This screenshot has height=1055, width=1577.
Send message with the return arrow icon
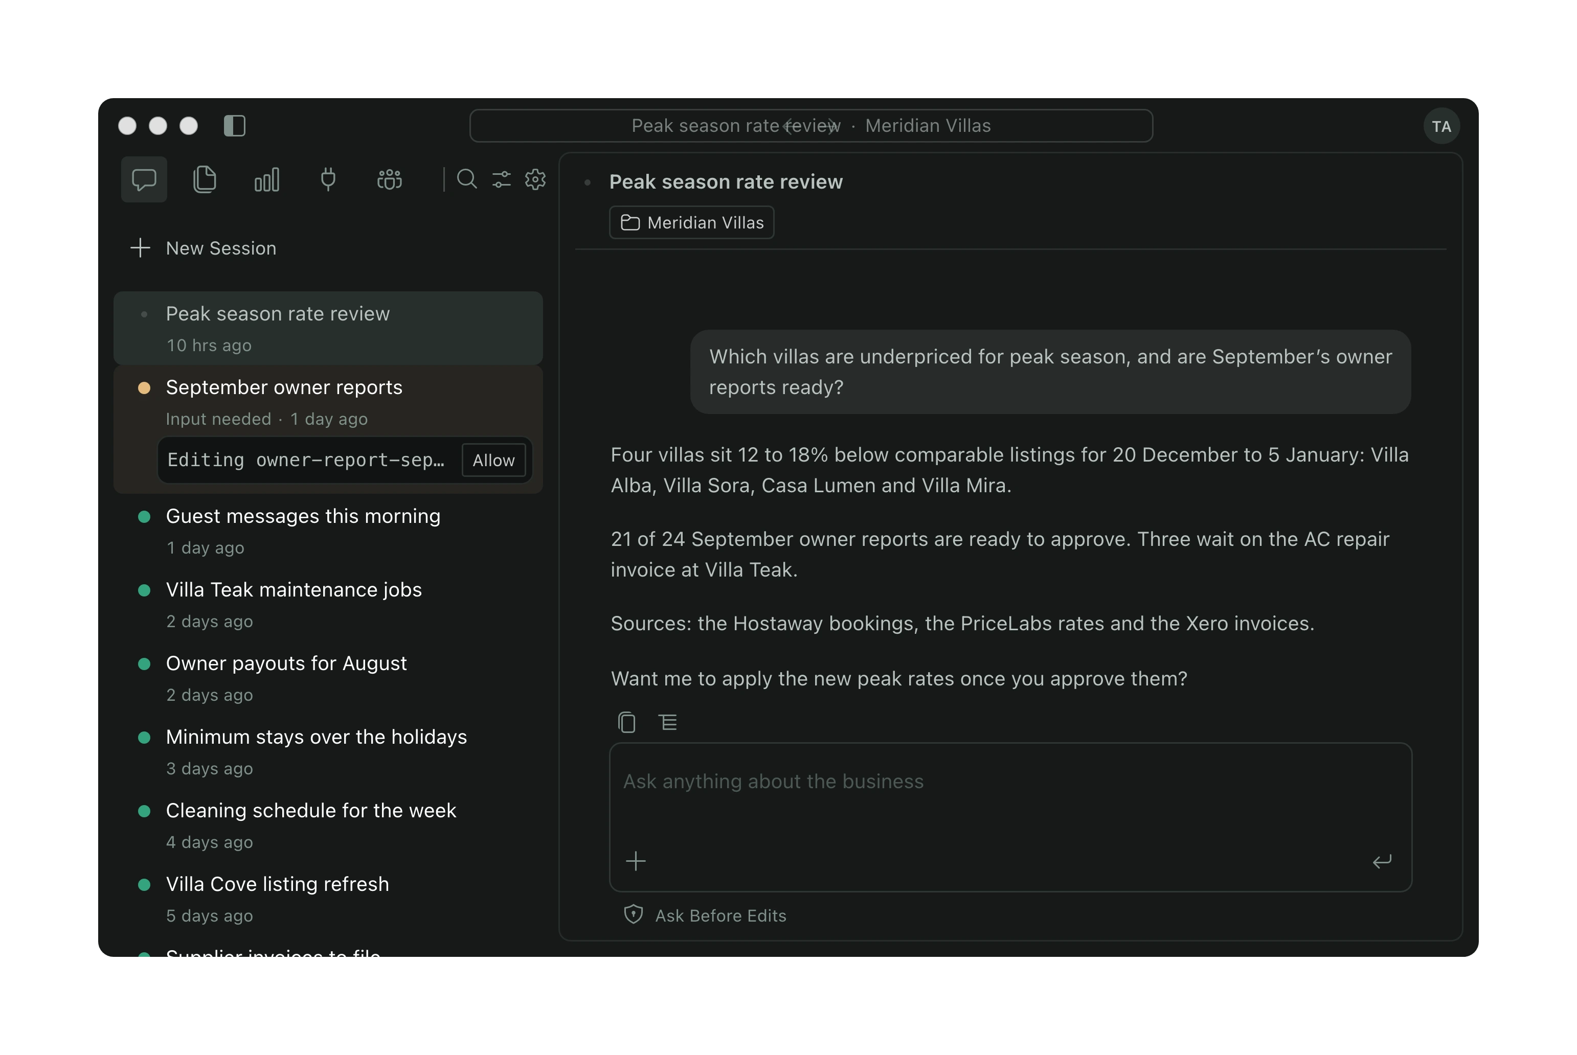pos(1382,861)
